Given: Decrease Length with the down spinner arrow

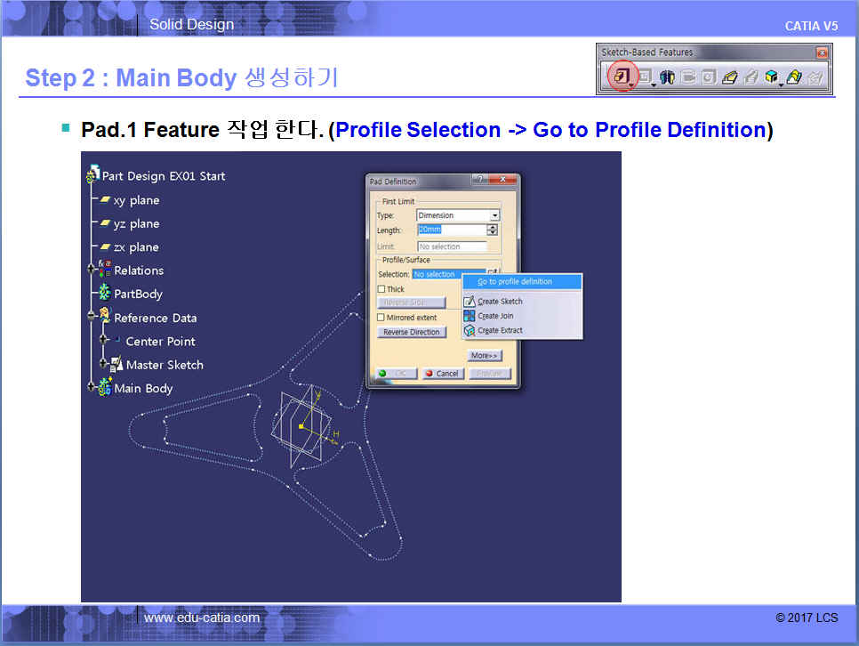Looking at the screenshot, I should [493, 232].
